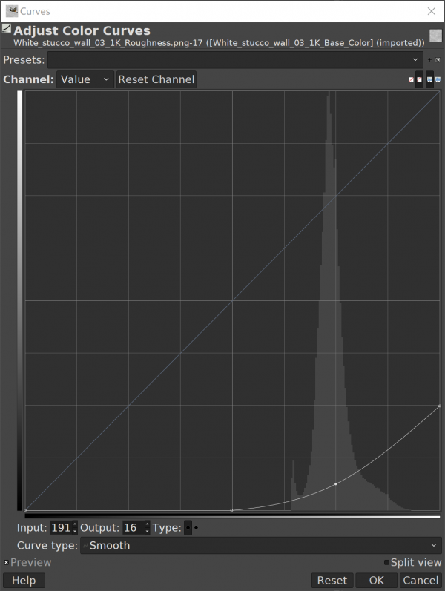Image resolution: width=445 pixels, height=591 pixels.
Task: Click the Reset button next to OK
Action: click(x=332, y=581)
